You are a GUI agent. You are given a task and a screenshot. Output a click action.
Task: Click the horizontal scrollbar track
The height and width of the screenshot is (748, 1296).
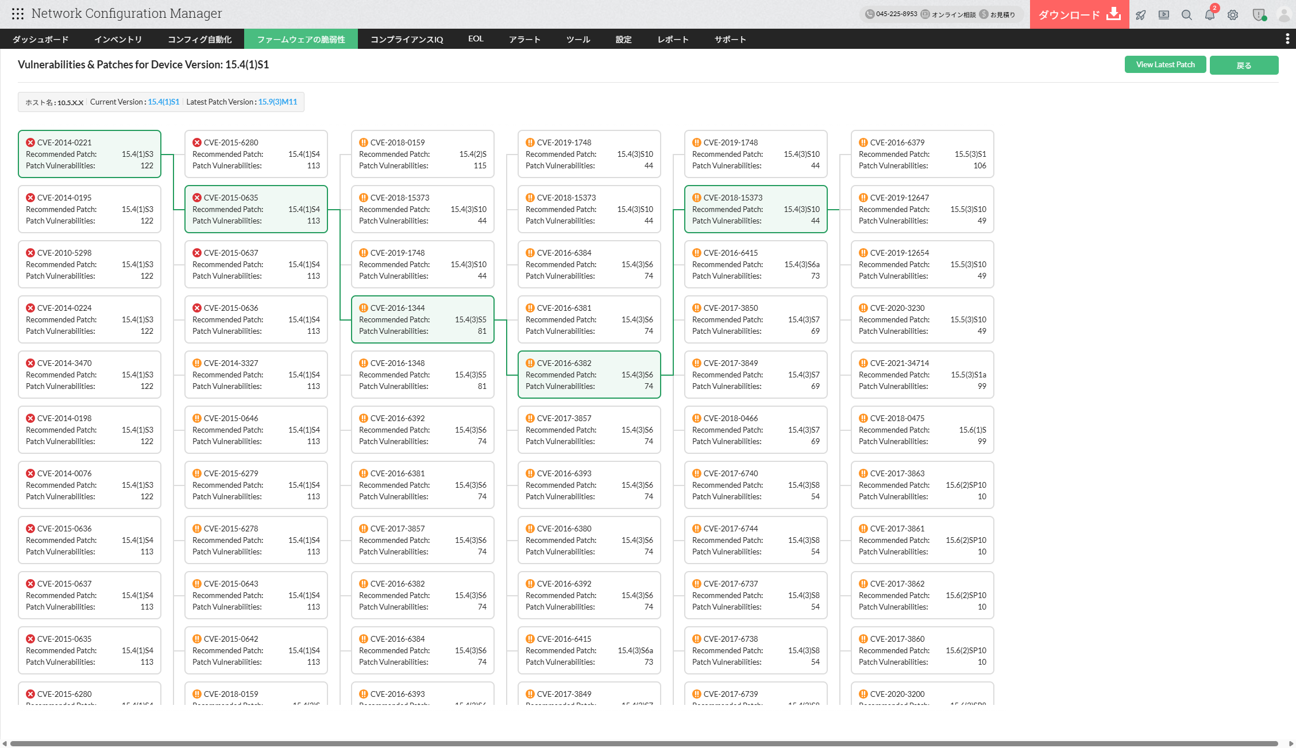[x=643, y=743]
